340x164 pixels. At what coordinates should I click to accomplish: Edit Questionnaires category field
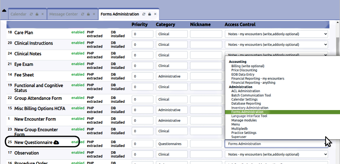point(172,144)
